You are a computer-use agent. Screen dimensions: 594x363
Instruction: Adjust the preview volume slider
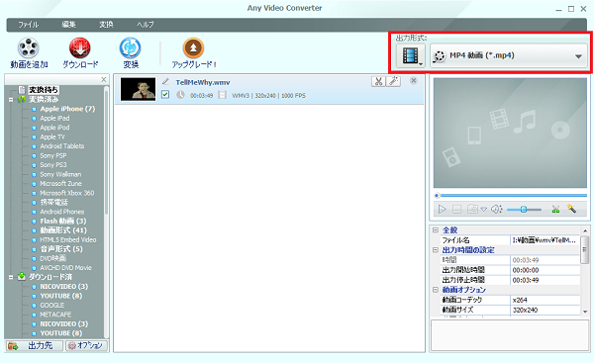click(524, 210)
